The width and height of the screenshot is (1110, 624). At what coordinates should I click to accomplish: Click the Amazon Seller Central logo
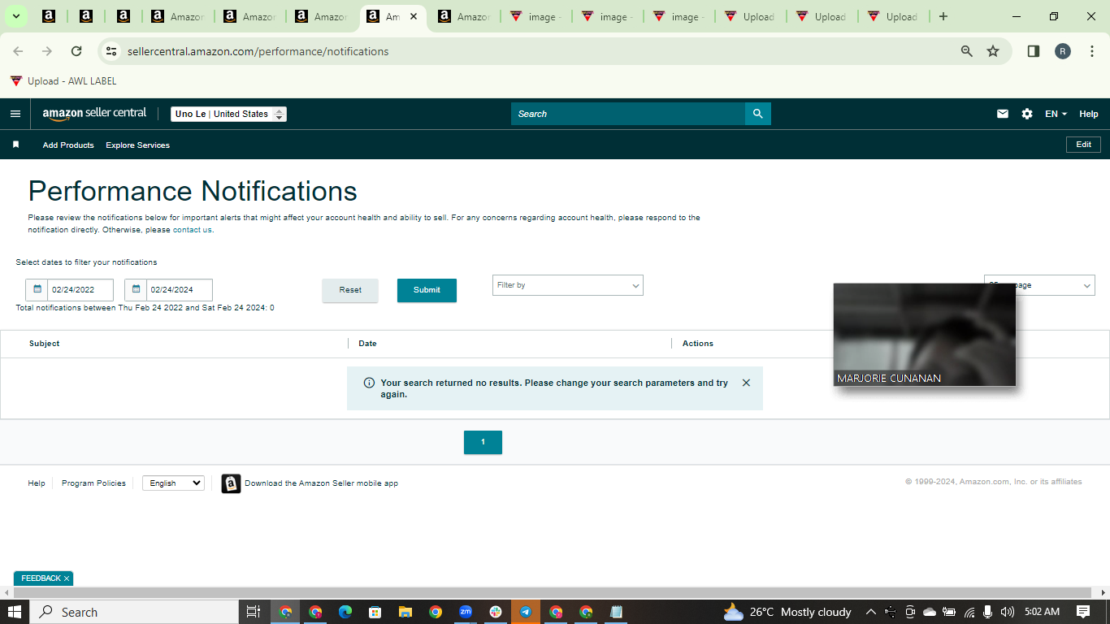pyautogui.click(x=94, y=114)
